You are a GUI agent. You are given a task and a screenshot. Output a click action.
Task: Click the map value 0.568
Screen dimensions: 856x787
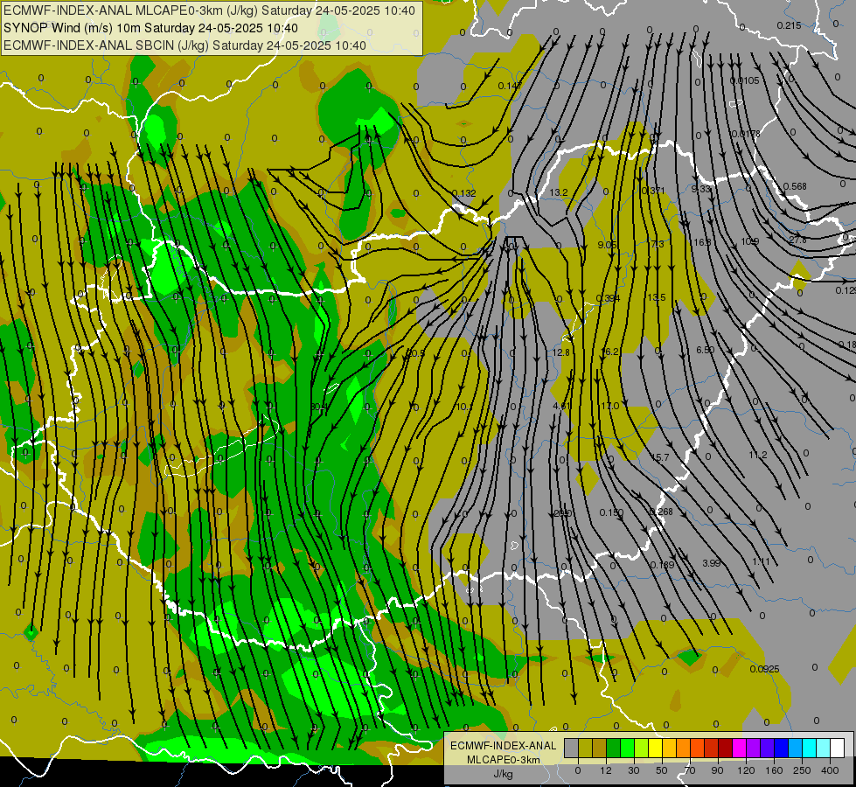(x=795, y=187)
